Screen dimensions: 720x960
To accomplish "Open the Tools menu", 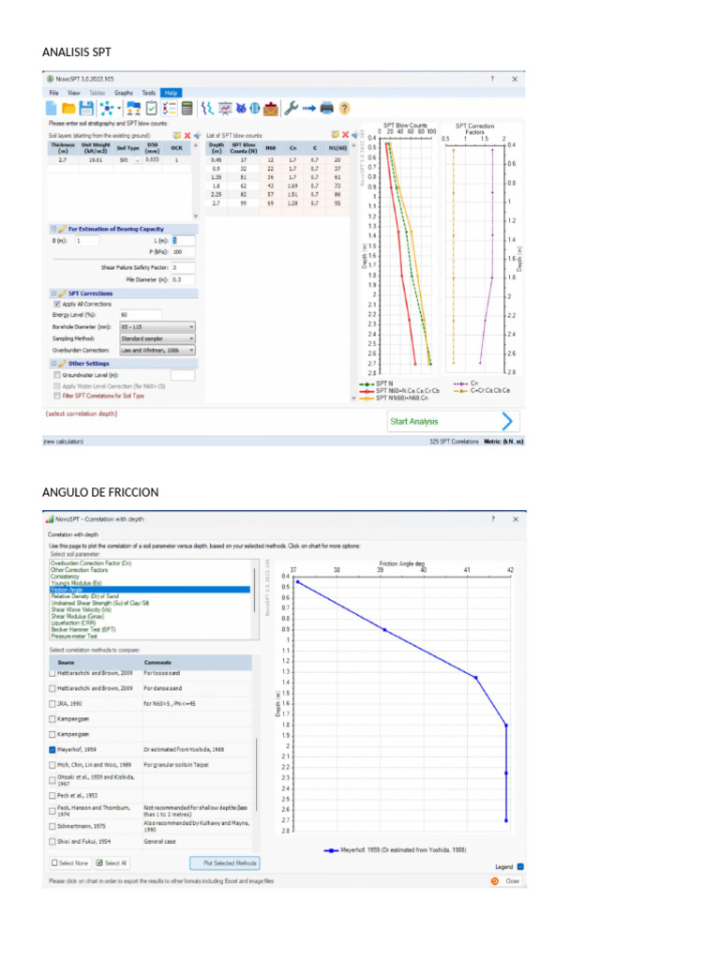I will tap(149, 93).
